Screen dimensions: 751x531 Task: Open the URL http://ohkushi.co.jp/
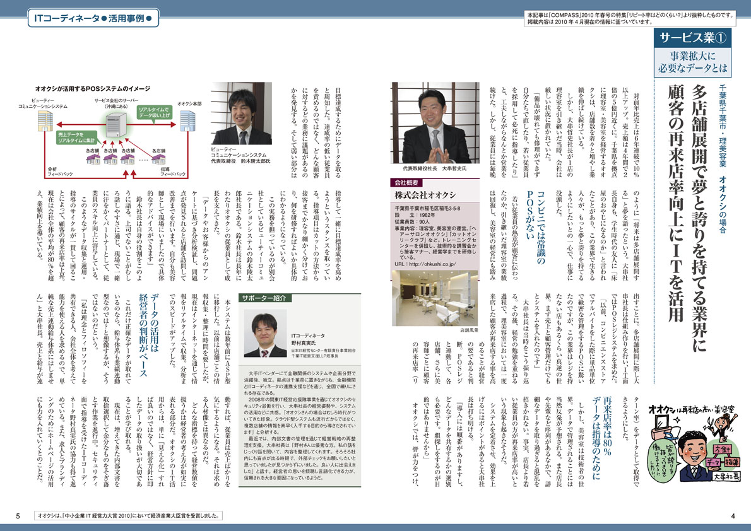425,264
